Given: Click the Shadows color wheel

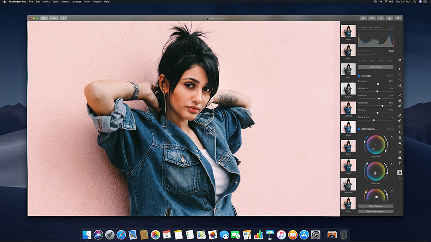Looking at the screenshot, I should pos(376,145).
